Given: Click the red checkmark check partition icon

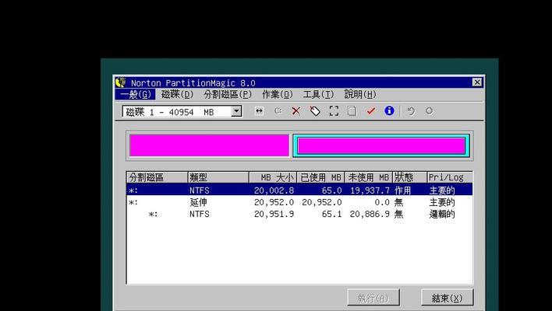Looking at the screenshot, I should (370, 111).
